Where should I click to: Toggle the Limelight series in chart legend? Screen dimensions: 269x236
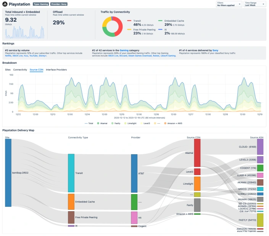(130, 123)
